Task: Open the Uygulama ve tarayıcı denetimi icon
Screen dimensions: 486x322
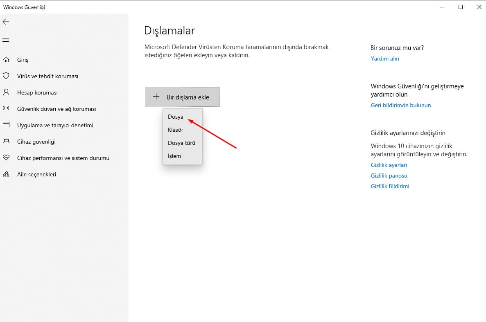Action: (6, 125)
